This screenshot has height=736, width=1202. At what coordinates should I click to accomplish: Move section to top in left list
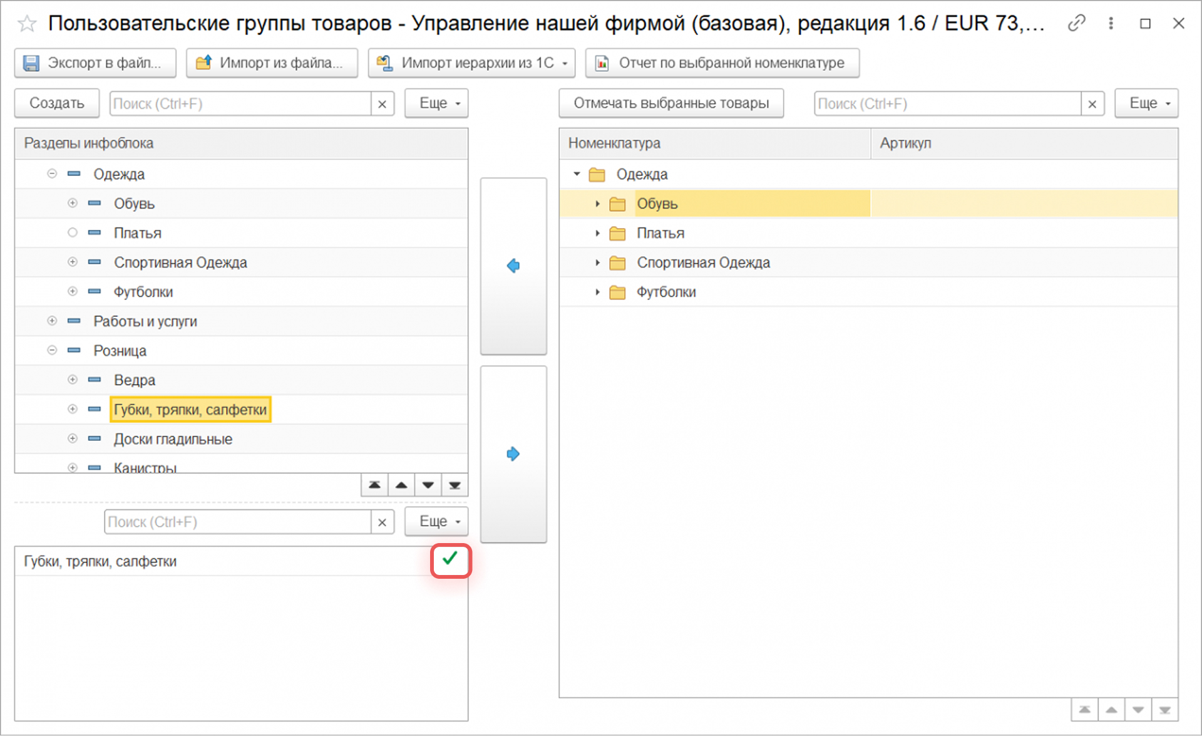coord(374,485)
